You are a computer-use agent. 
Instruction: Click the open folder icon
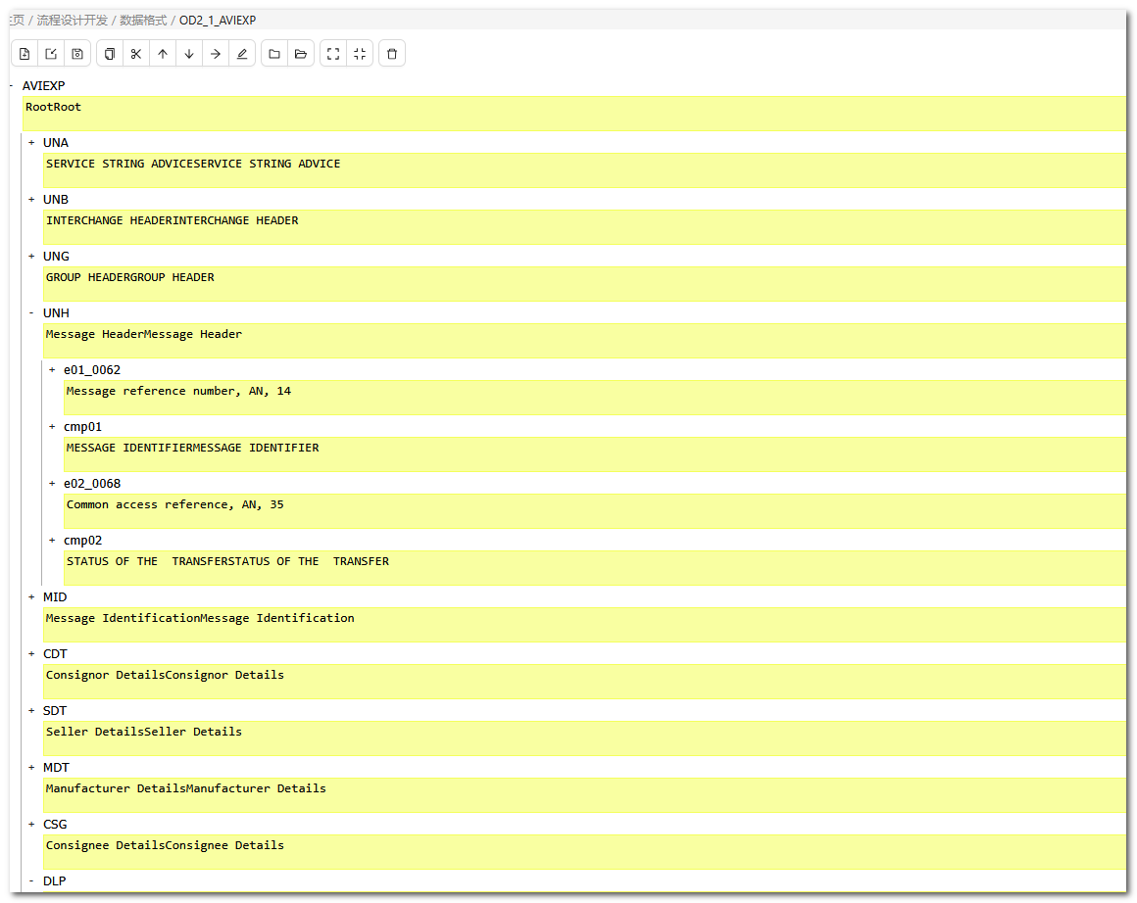(x=301, y=54)
